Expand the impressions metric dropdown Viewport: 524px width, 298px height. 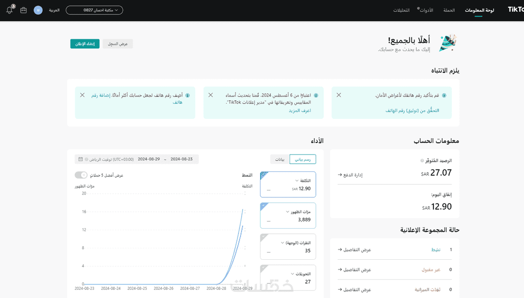(288, 211)
